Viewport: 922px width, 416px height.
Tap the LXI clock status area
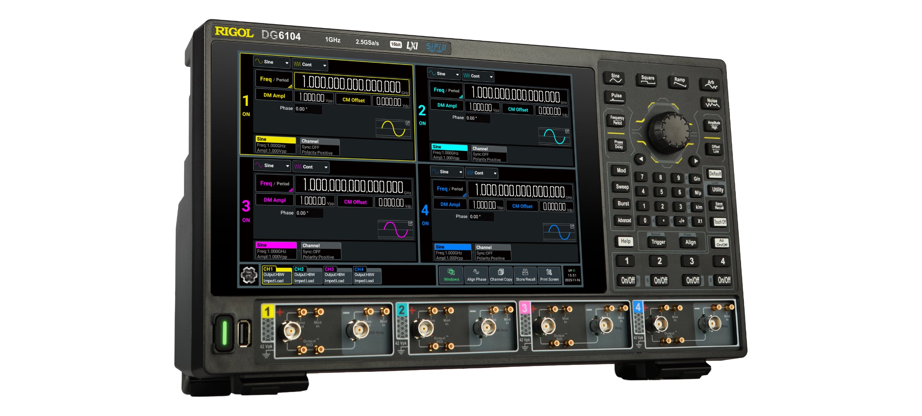pyautogui.click(x=572, y=275)
